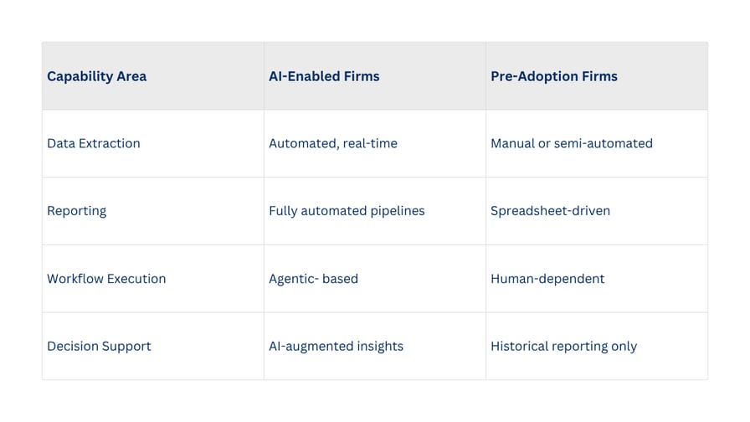Click the Pre-Adoption Firms header cell
Screen dimensions: 750x422
click(597, 76)
